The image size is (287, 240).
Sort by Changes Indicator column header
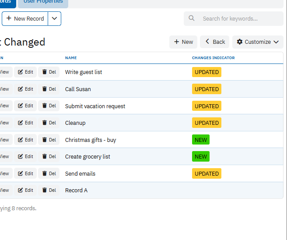pyautogui.click(x=213, y=58)
